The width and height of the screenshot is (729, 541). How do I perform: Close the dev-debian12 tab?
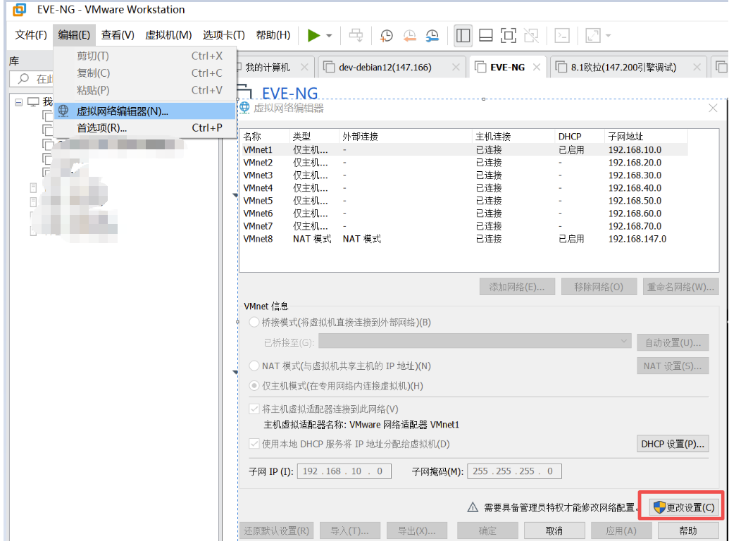tap(456, 68)
